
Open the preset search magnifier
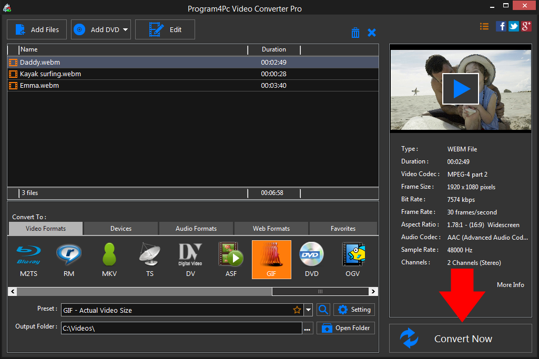(323, 310)
